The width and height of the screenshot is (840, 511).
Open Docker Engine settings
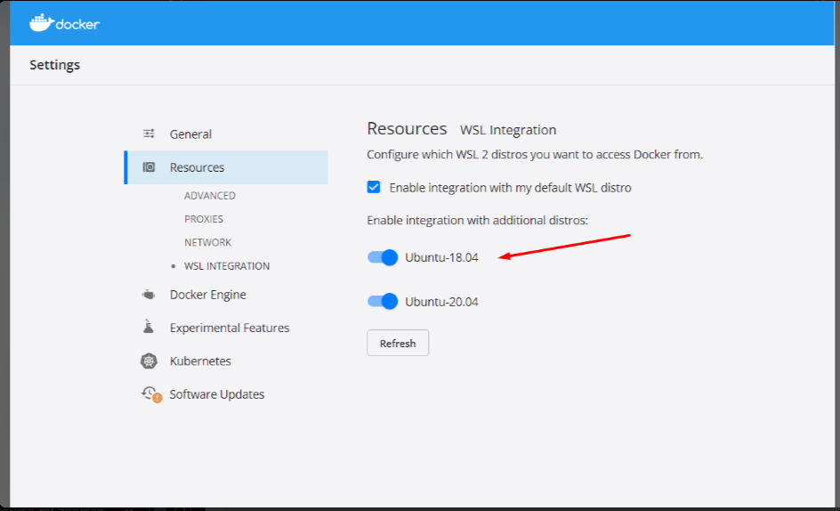tap(208, 295)
